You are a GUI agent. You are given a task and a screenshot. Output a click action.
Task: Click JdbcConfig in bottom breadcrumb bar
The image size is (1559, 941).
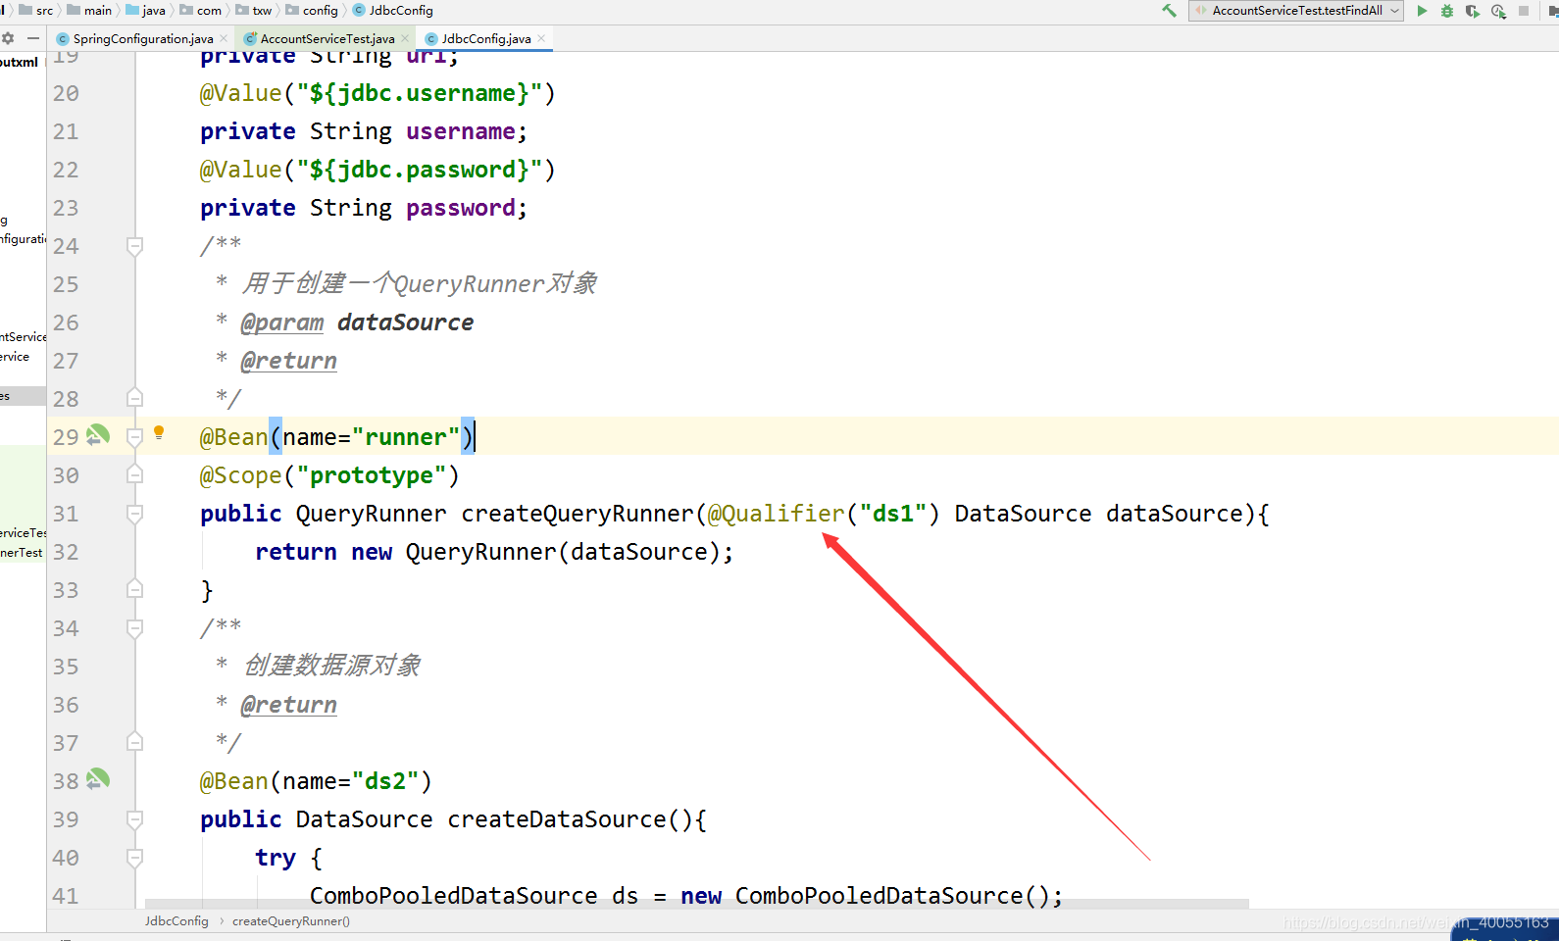[176, 921]
